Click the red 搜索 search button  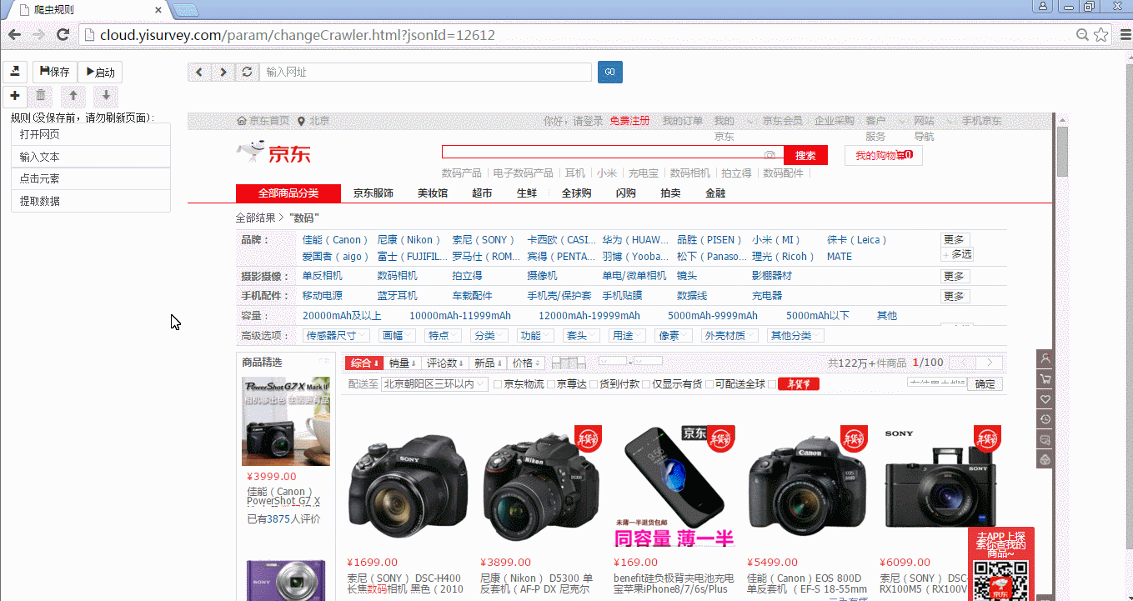[805, 155]
